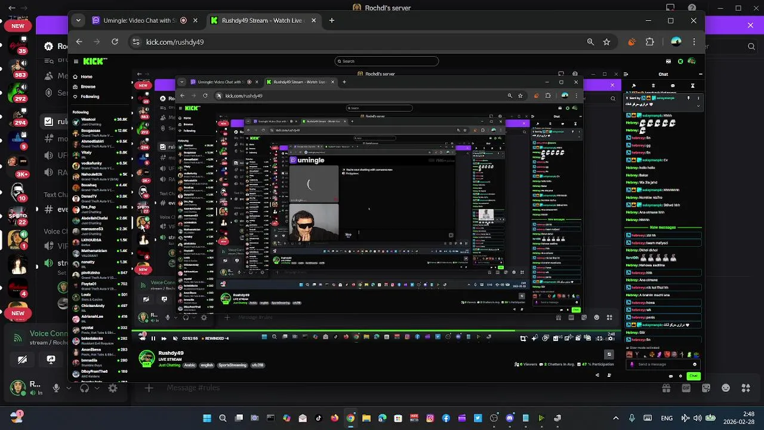Open Westcol's channel in the Following list
The height and width of the screenshot is (430, 764).
[x=100, y=121]
